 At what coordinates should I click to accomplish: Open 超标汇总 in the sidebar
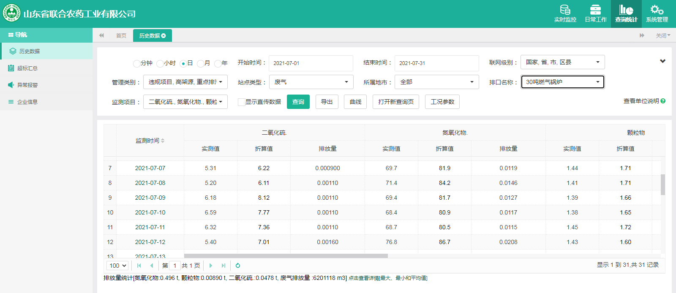click(27, 68)
